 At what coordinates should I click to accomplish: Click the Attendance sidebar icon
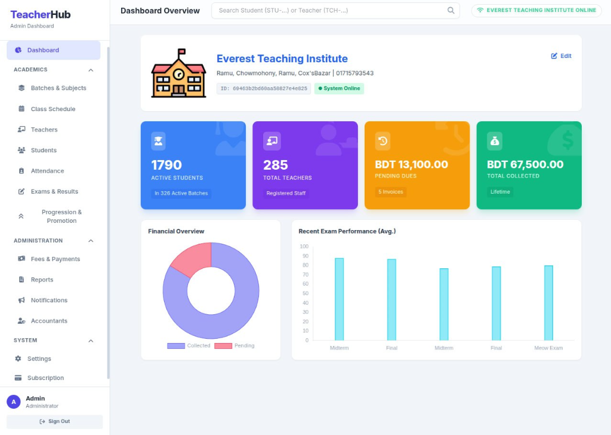coord(22,171)
